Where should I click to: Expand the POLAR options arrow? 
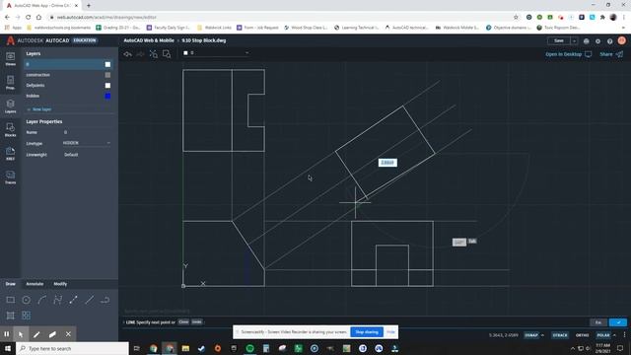614,335
